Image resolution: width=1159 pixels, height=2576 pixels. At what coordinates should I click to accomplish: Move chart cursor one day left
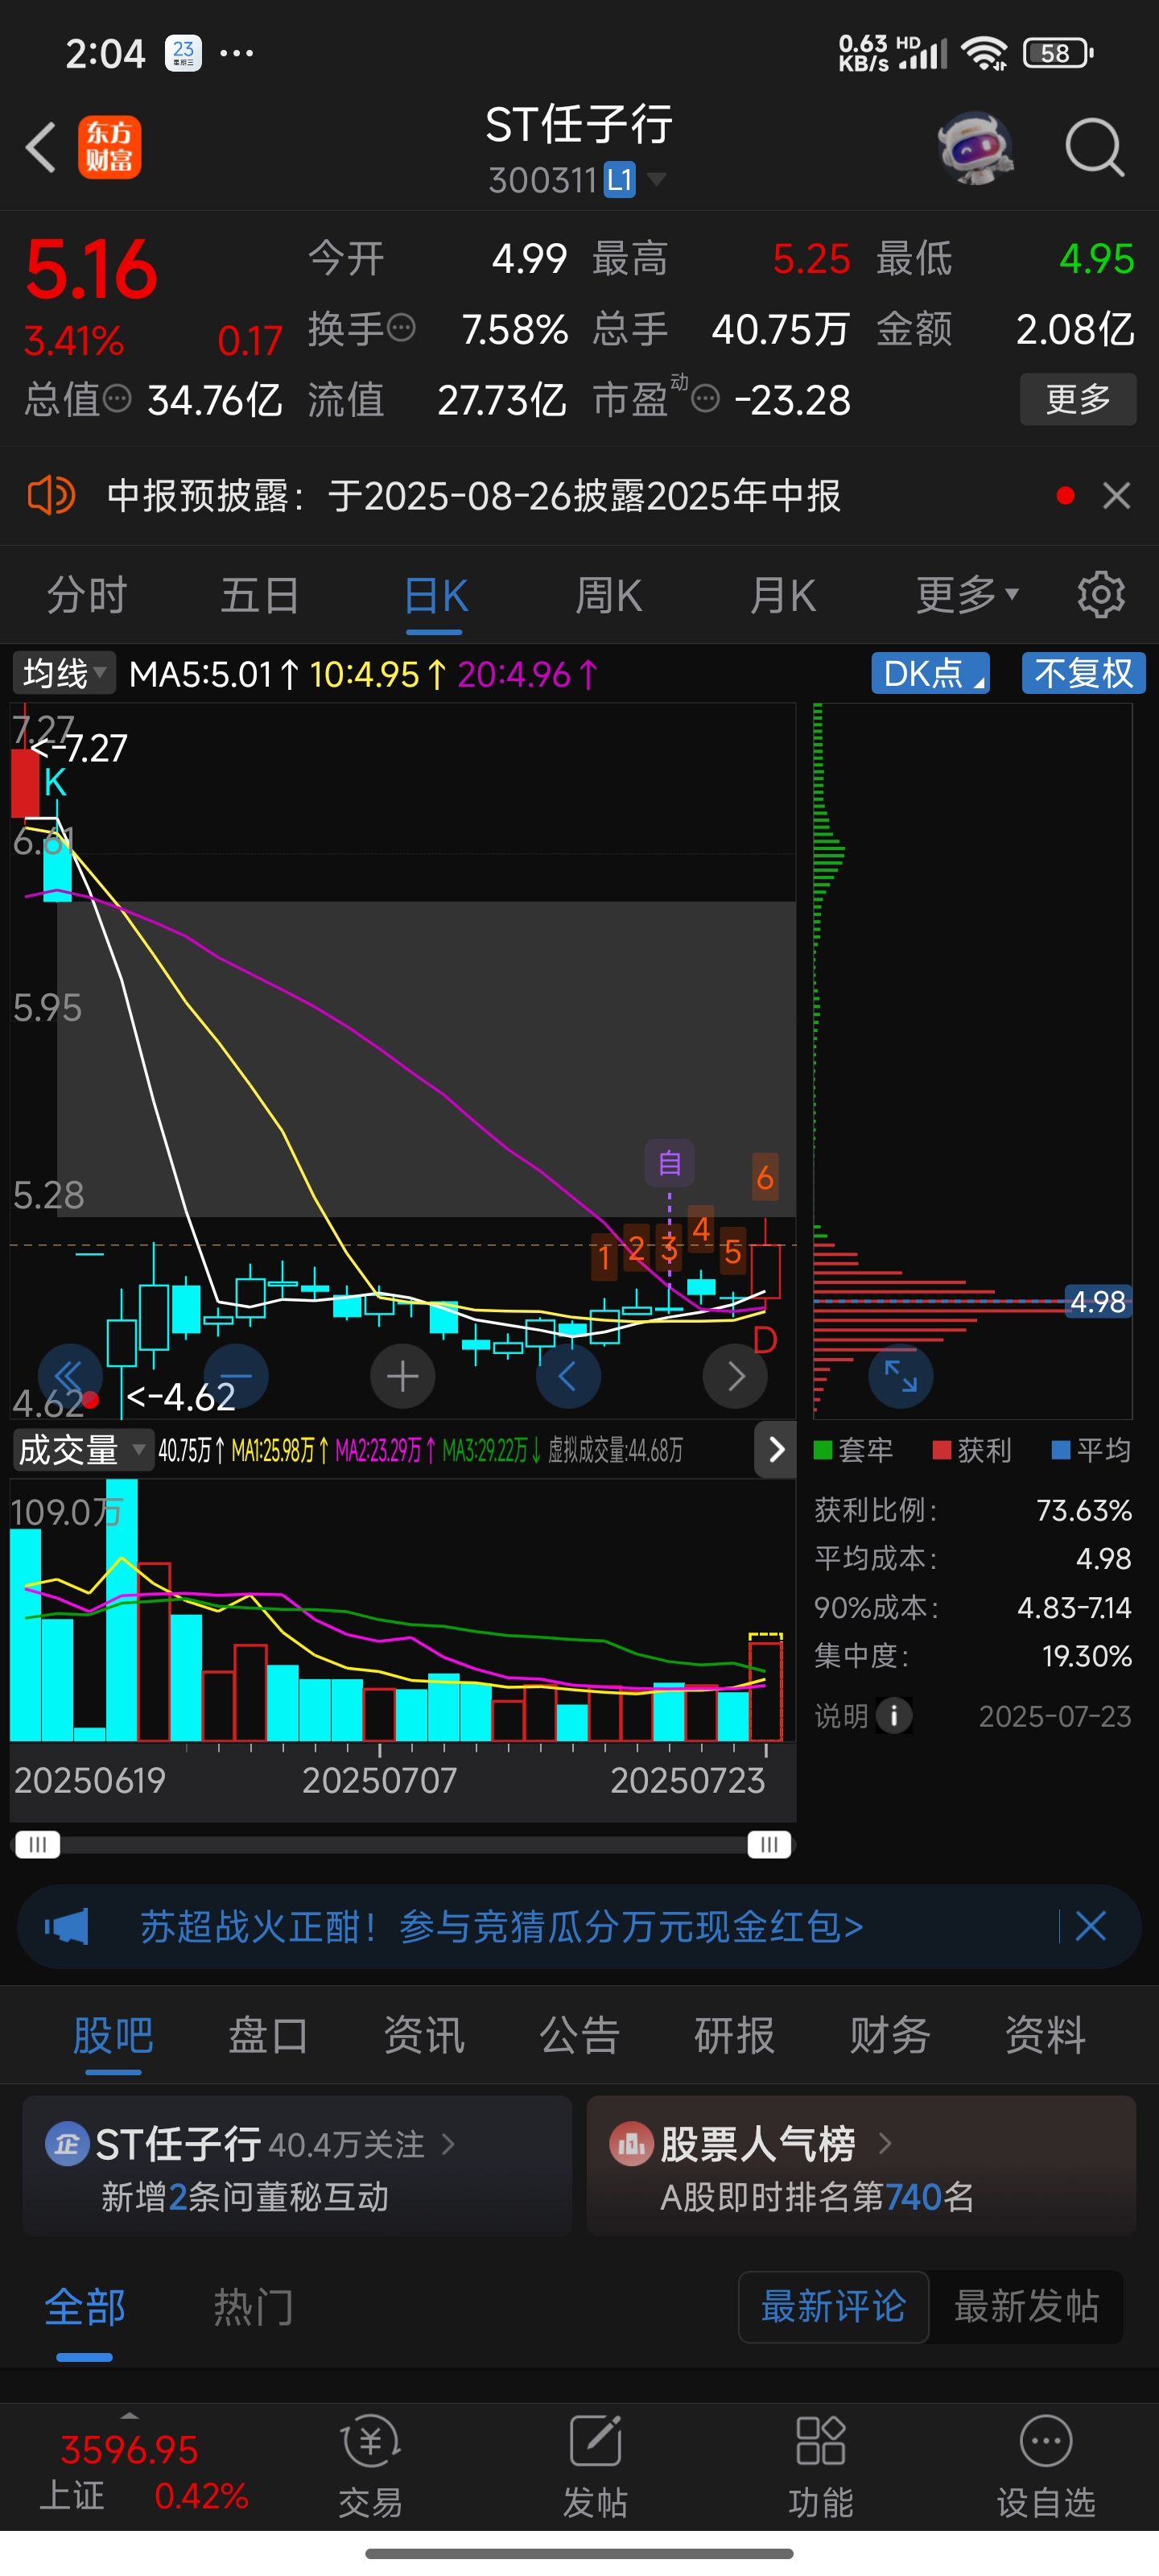click(x=568, y=1376)
